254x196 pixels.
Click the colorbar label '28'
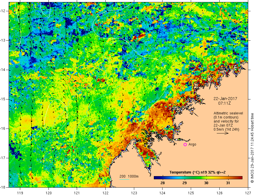163,183
